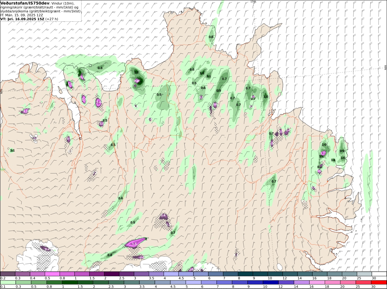Select the darkest purple 2–2.5 snow swatch
The image size is (387, 289).
pos(112,274)
